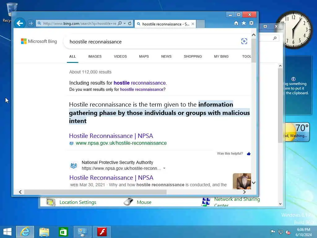This screenshot has height=238, width=317.
Task: Select the ALL results tab
Action: [x=72, y=56]
